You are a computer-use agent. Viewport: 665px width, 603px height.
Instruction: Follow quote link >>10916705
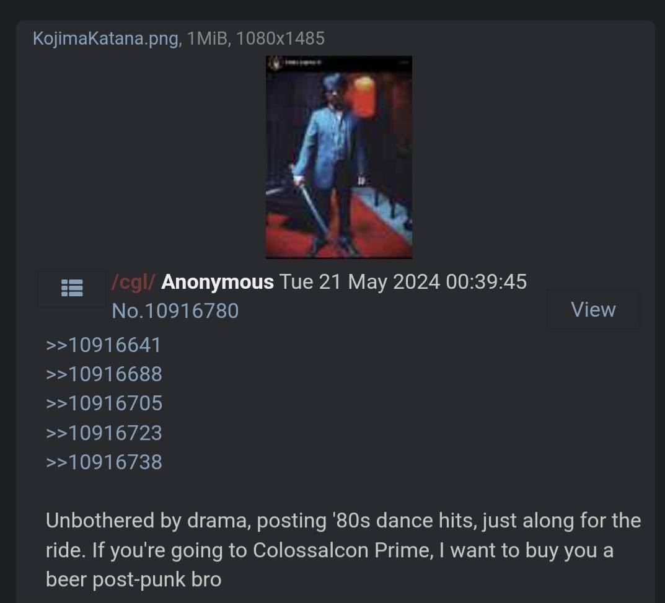click(x=104, y=403)
